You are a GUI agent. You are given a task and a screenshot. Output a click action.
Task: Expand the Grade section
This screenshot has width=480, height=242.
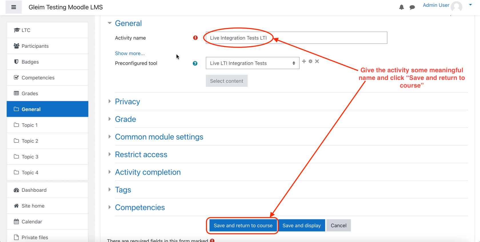tap(125, 119)
